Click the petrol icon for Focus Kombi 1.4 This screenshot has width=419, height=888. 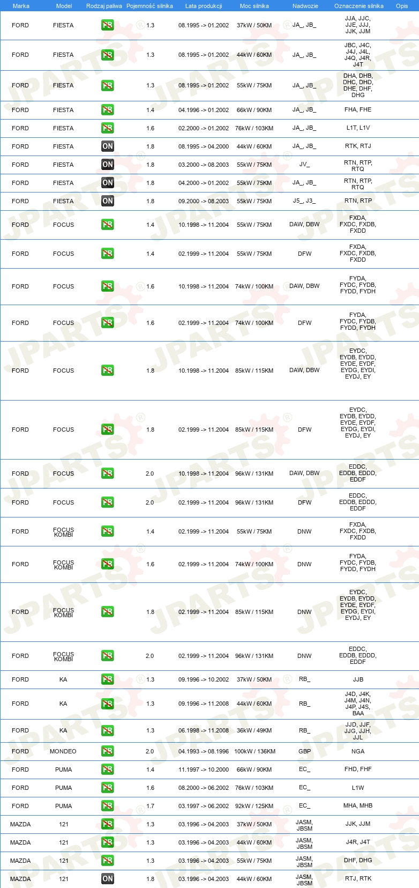(108, 531)
